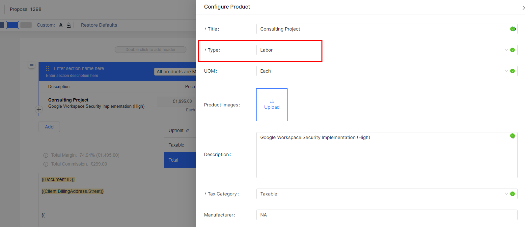Click Restore Defaults
Image resolution: width=525 pixels, height=227 pixels.
pyautogui.click(x=99, y=25)
